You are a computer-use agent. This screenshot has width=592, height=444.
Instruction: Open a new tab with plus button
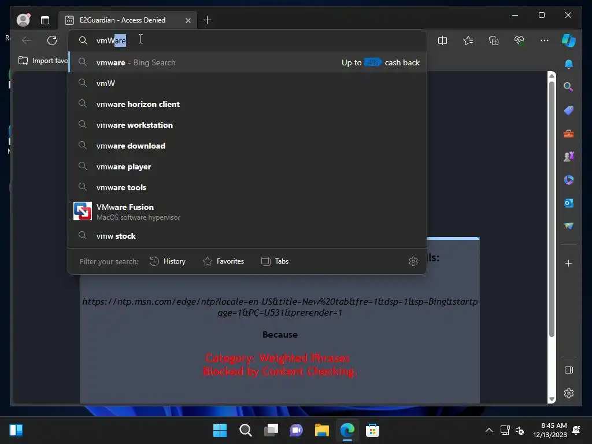coord(208,20)
